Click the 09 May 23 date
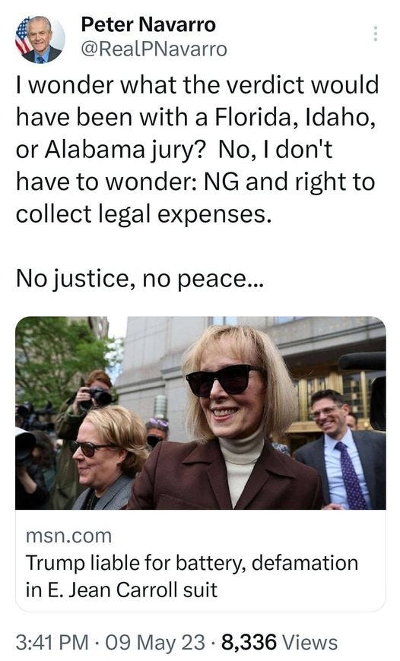 (x=155, y=643)
